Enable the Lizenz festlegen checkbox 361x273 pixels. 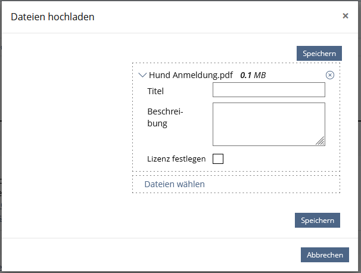pos(218,159)
